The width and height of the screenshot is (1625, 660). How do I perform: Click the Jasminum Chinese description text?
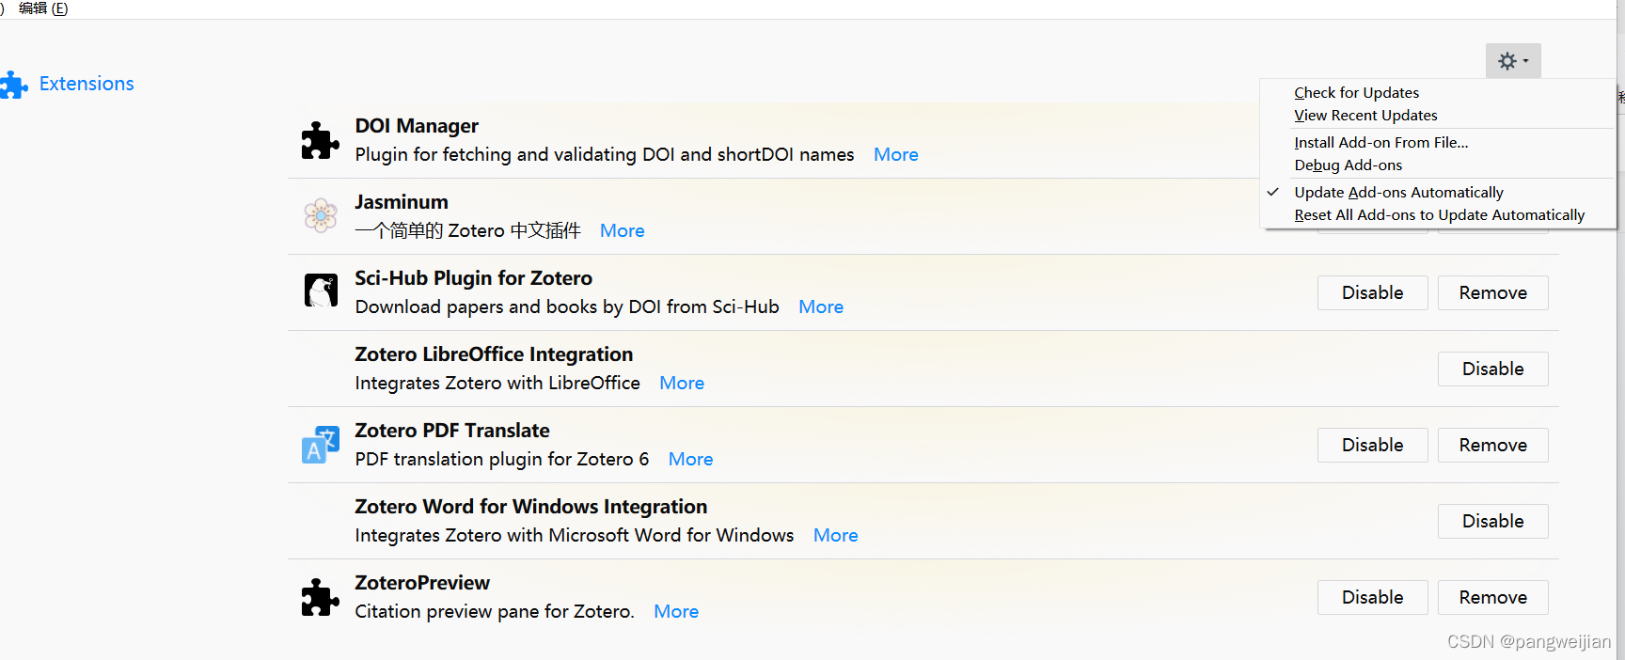click(x=467, y=230)
